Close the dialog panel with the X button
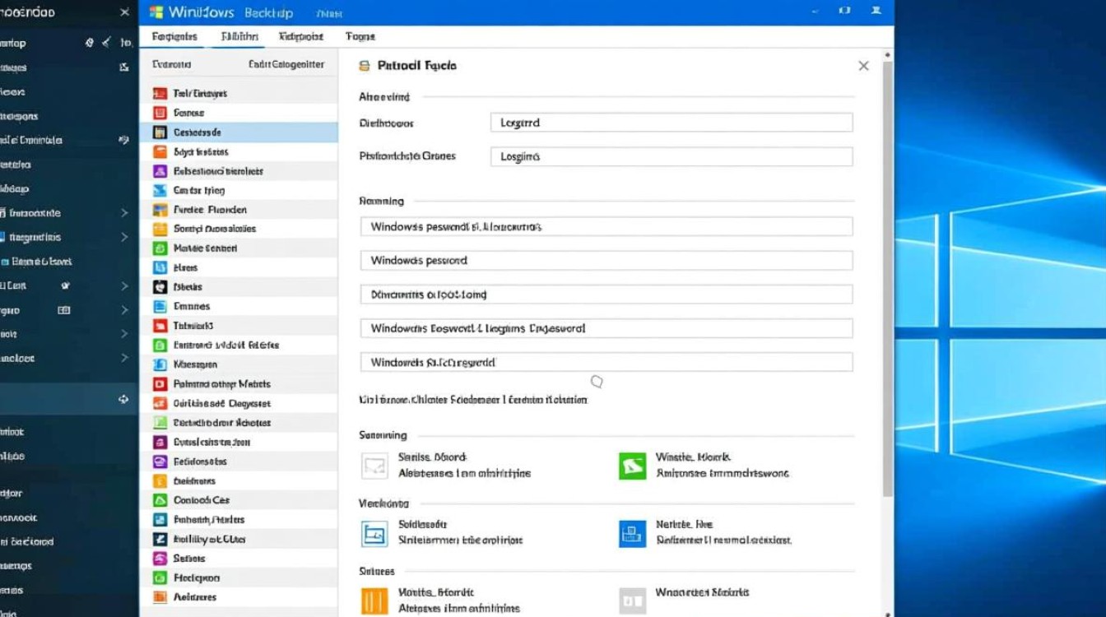Screen dimensions: 1106x617 click(863, 66)
